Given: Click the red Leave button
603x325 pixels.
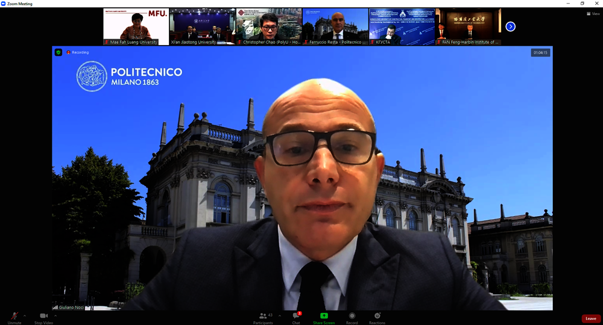Looking at the screenshot, I should (x=591, y=318).
